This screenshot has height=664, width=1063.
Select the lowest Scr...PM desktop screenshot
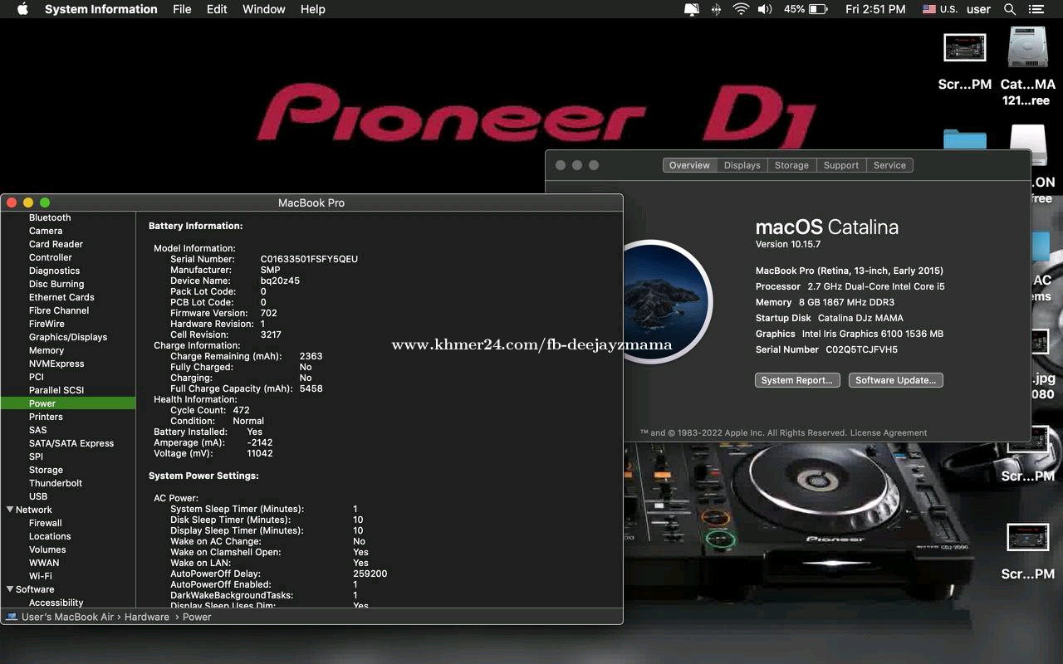pos(1027,538)
